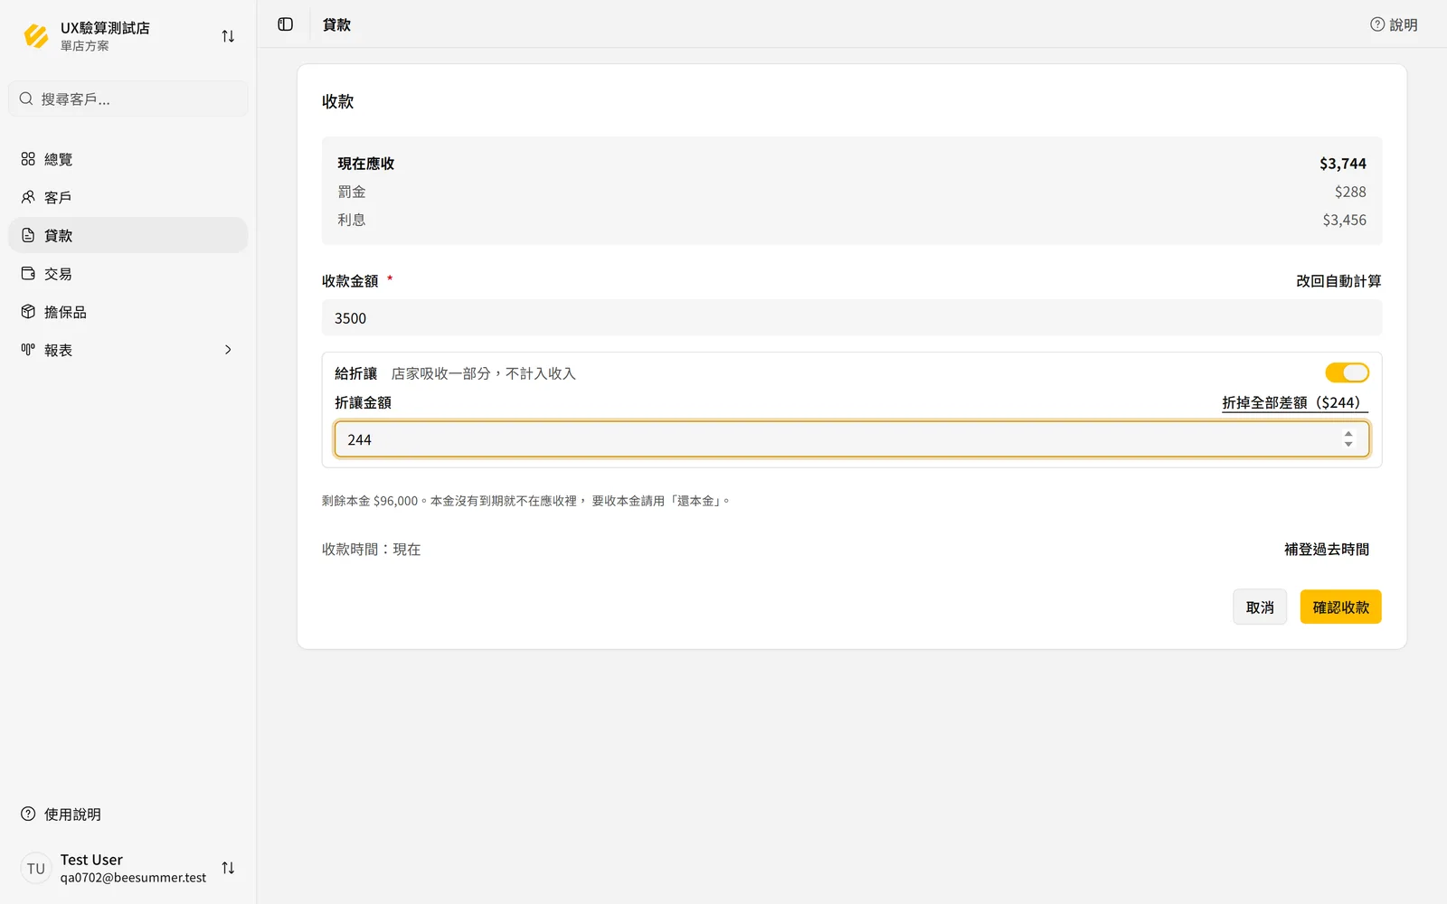Click the 罰金 $288 amount
The width and height of the screenshot is (1447, 904).
point(1350,192)
